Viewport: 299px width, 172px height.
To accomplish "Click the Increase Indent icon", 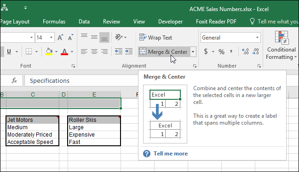I will point(129,52).
